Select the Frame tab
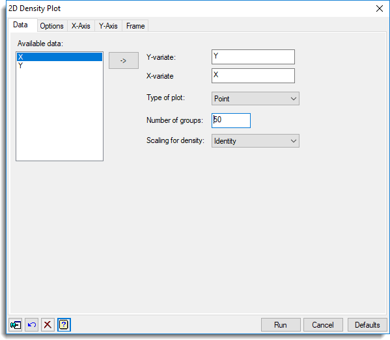Screen dimensions: 390x340 pos(135,26)
